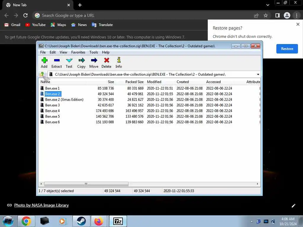Screen dimensions: 303x227
Task: Close the New Tab tab
Action: tap(69, 5)
